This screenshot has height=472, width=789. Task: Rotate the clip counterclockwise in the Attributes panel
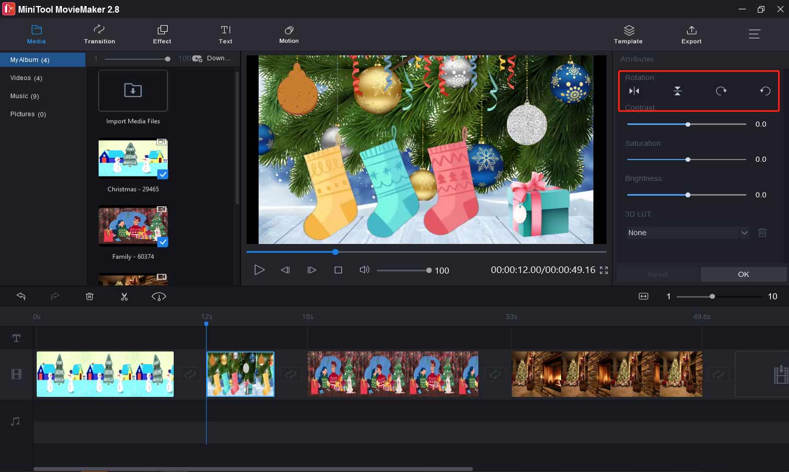pyautogui.click(x=765, y=90)
